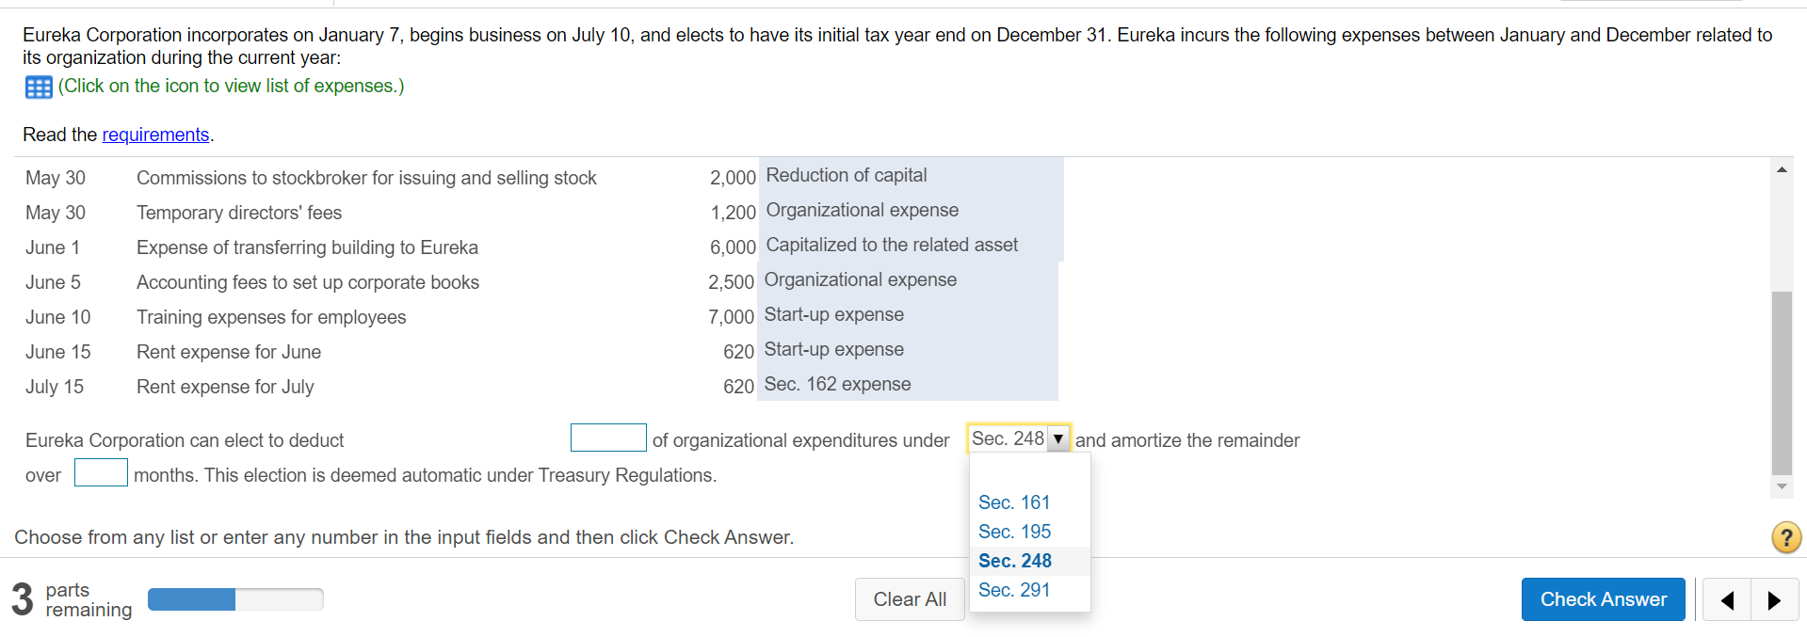Collapse the Sec. 248 dropdown arrow
This screenshot has height=637, width=1807.
[1058, 439]
